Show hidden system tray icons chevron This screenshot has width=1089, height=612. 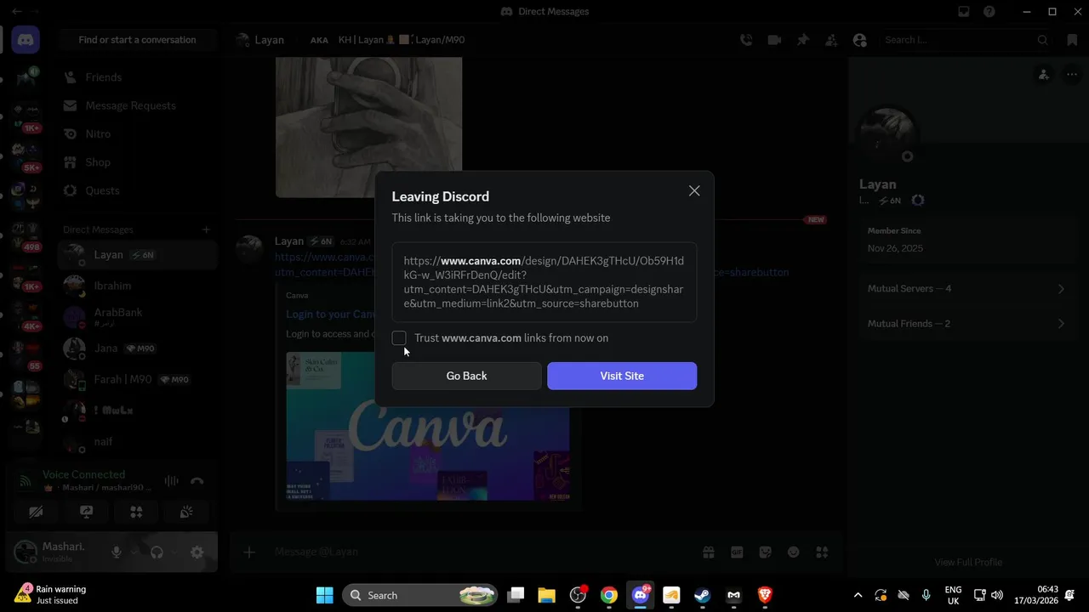[x=858, y=595]
